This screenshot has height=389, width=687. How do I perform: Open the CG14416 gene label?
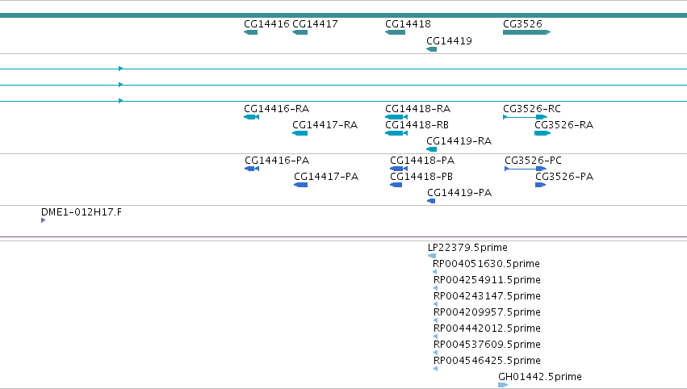click(x=266, y=24)
